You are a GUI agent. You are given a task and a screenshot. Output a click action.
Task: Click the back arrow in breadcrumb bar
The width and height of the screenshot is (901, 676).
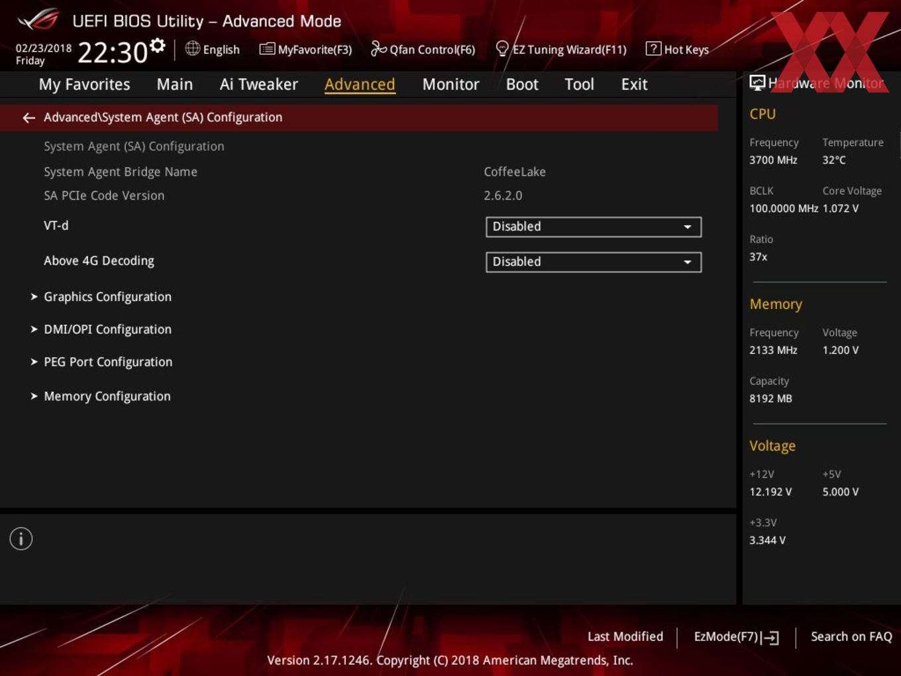[28, 117]
